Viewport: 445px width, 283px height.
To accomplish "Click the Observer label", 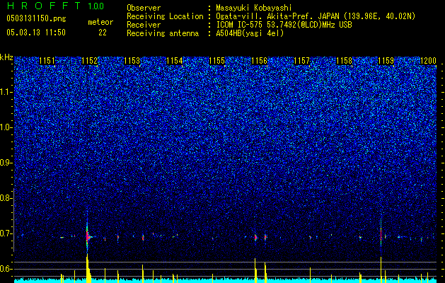I will [144, 8].
